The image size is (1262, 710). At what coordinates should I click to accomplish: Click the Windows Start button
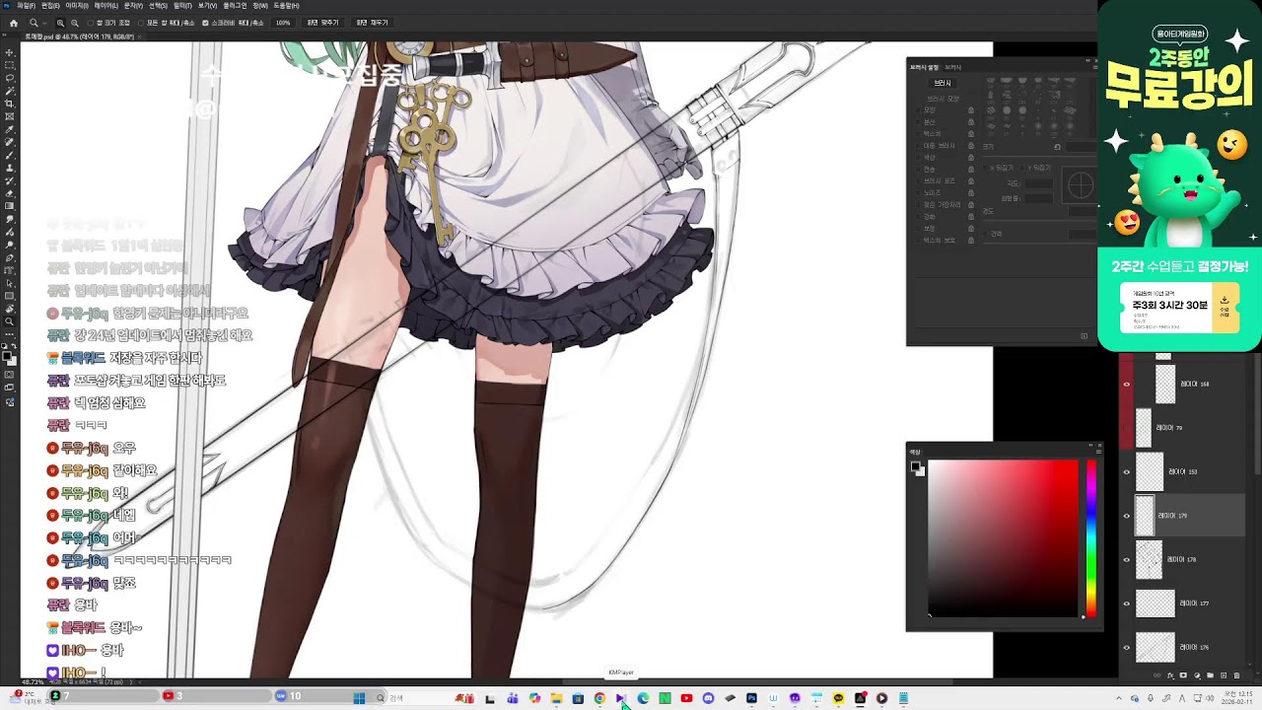tap(359, 698)
